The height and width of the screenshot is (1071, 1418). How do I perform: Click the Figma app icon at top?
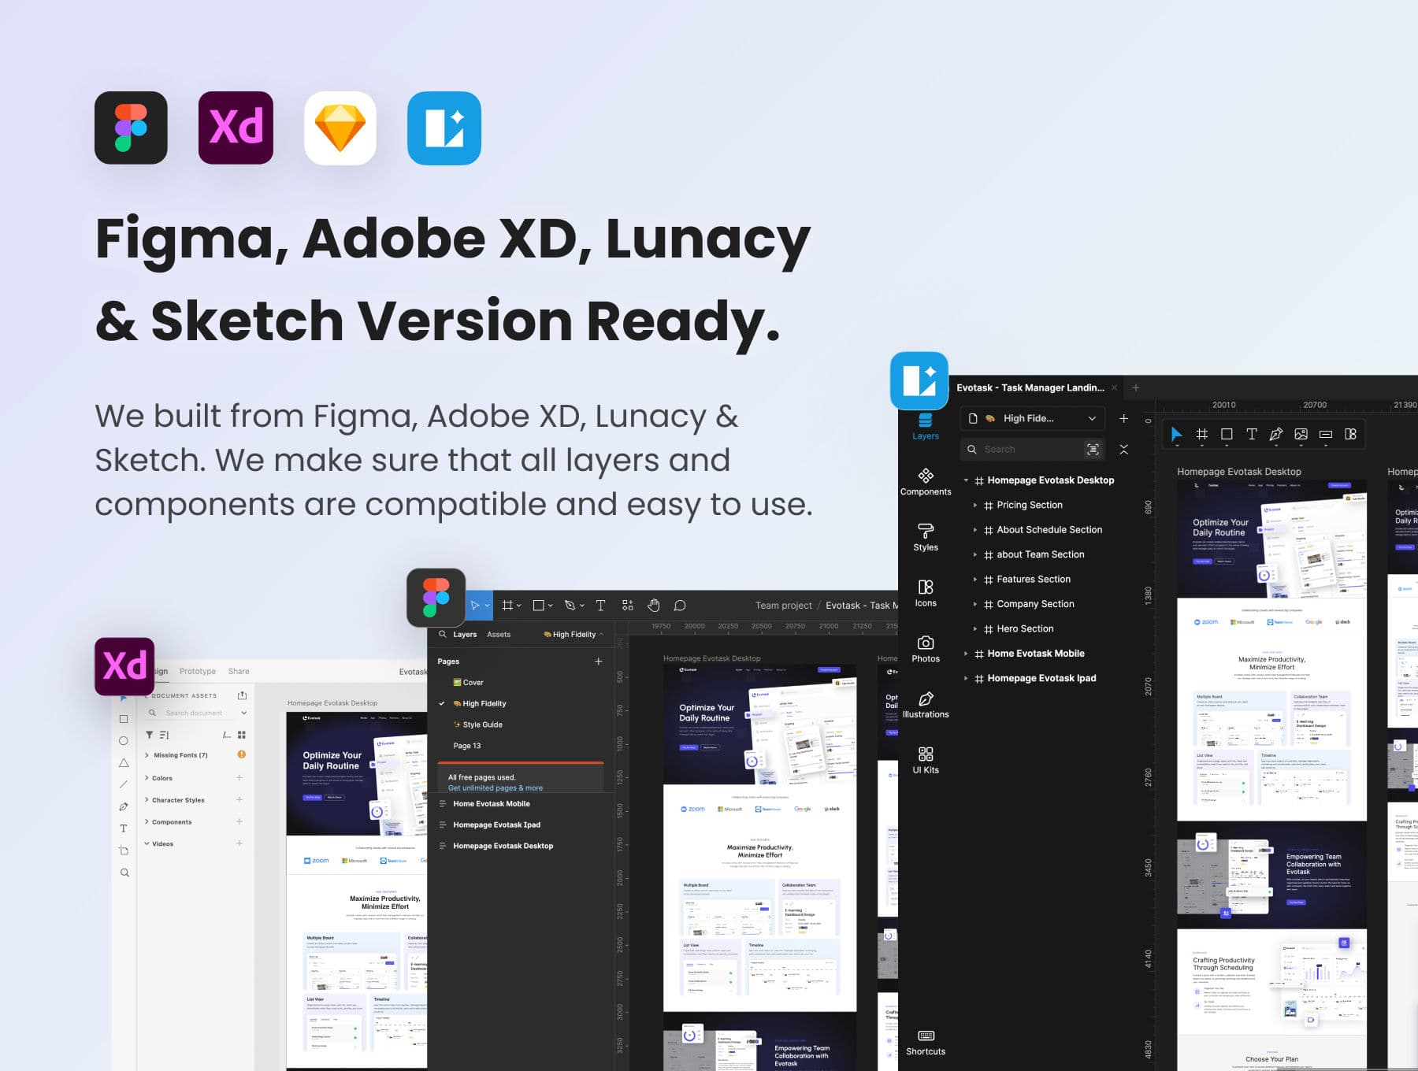pyautogui.click(x=131, y=128)
